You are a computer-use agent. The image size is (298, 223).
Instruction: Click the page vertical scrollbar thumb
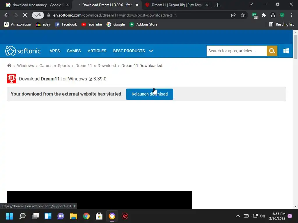point(295,47)
